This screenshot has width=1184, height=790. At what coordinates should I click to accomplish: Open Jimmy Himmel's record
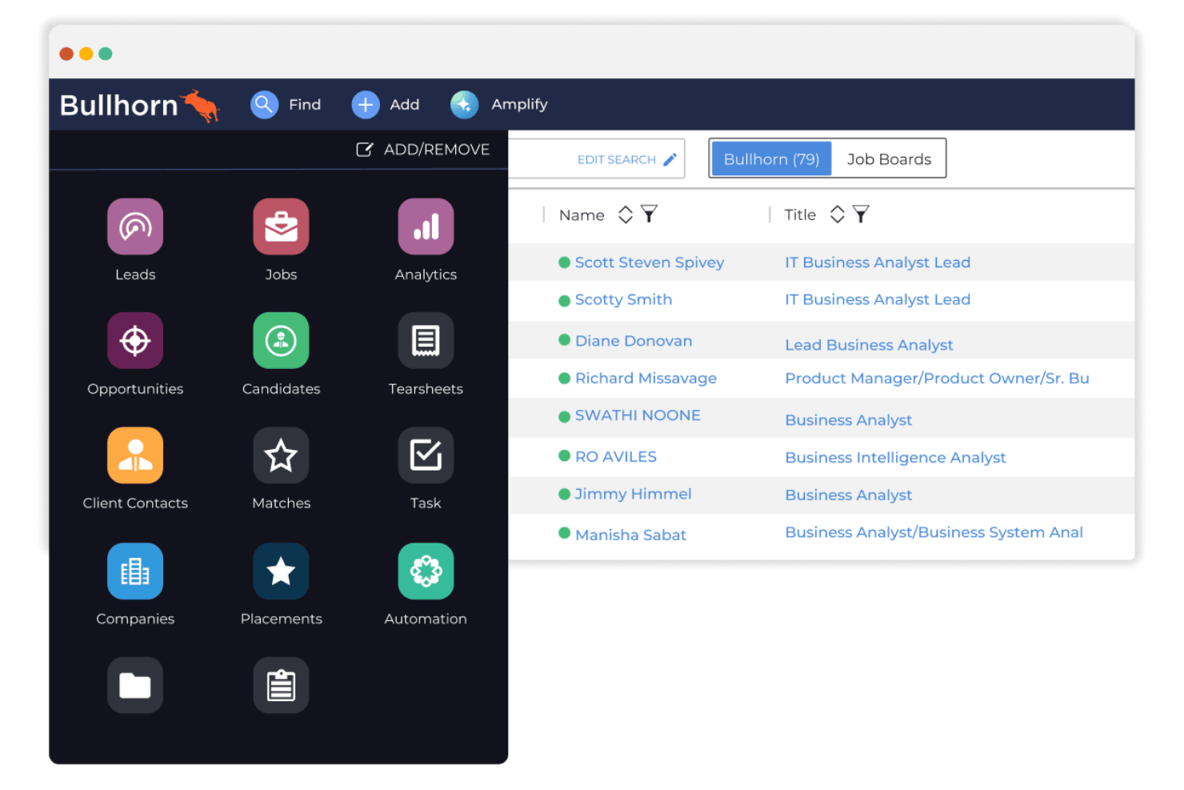633,494
